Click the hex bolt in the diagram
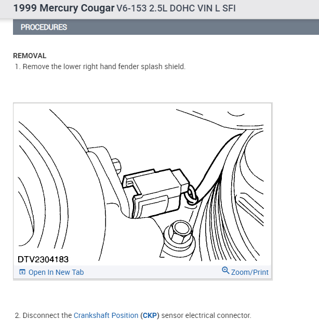This screenshot has height=333, width=319. 180,232
